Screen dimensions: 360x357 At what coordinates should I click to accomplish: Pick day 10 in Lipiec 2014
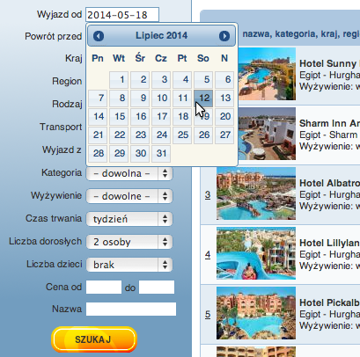pyautogui.click(x=161, y=98)
